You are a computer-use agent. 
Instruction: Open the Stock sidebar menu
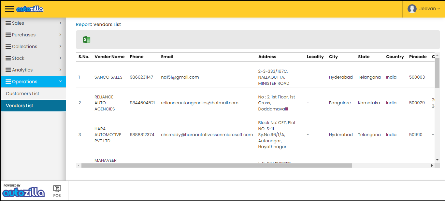click(x=33, y=58)
